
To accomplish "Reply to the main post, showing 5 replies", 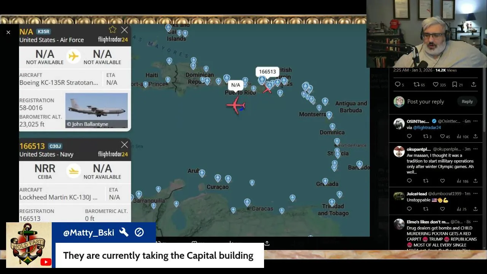I will [399, 84].
